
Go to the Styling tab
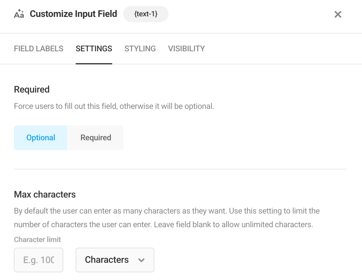[140, 49]
